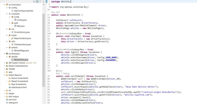Collapse the src/main/java tree node
The width and height of the screenshot is (197, 104).
pos(4,5)
